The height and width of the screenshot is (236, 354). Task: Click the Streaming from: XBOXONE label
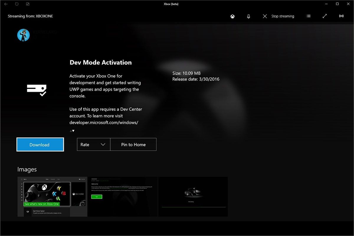pyautogui.click(x=30, y=16)
